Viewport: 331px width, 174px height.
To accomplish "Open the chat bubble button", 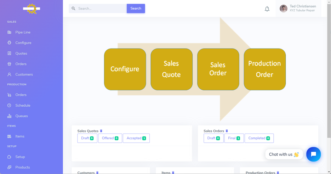I will (x=313, y=154).
